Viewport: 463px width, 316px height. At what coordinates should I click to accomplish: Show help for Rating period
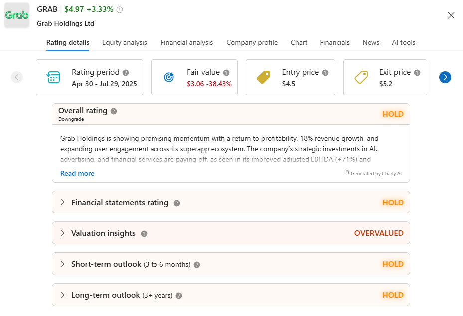coord(126,73)
